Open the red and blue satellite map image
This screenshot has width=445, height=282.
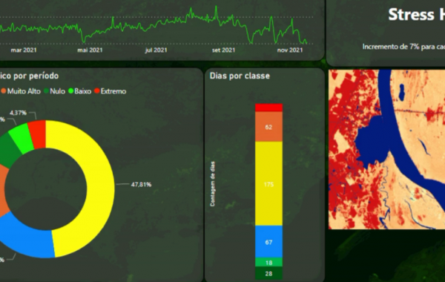[x=386, y=149]
